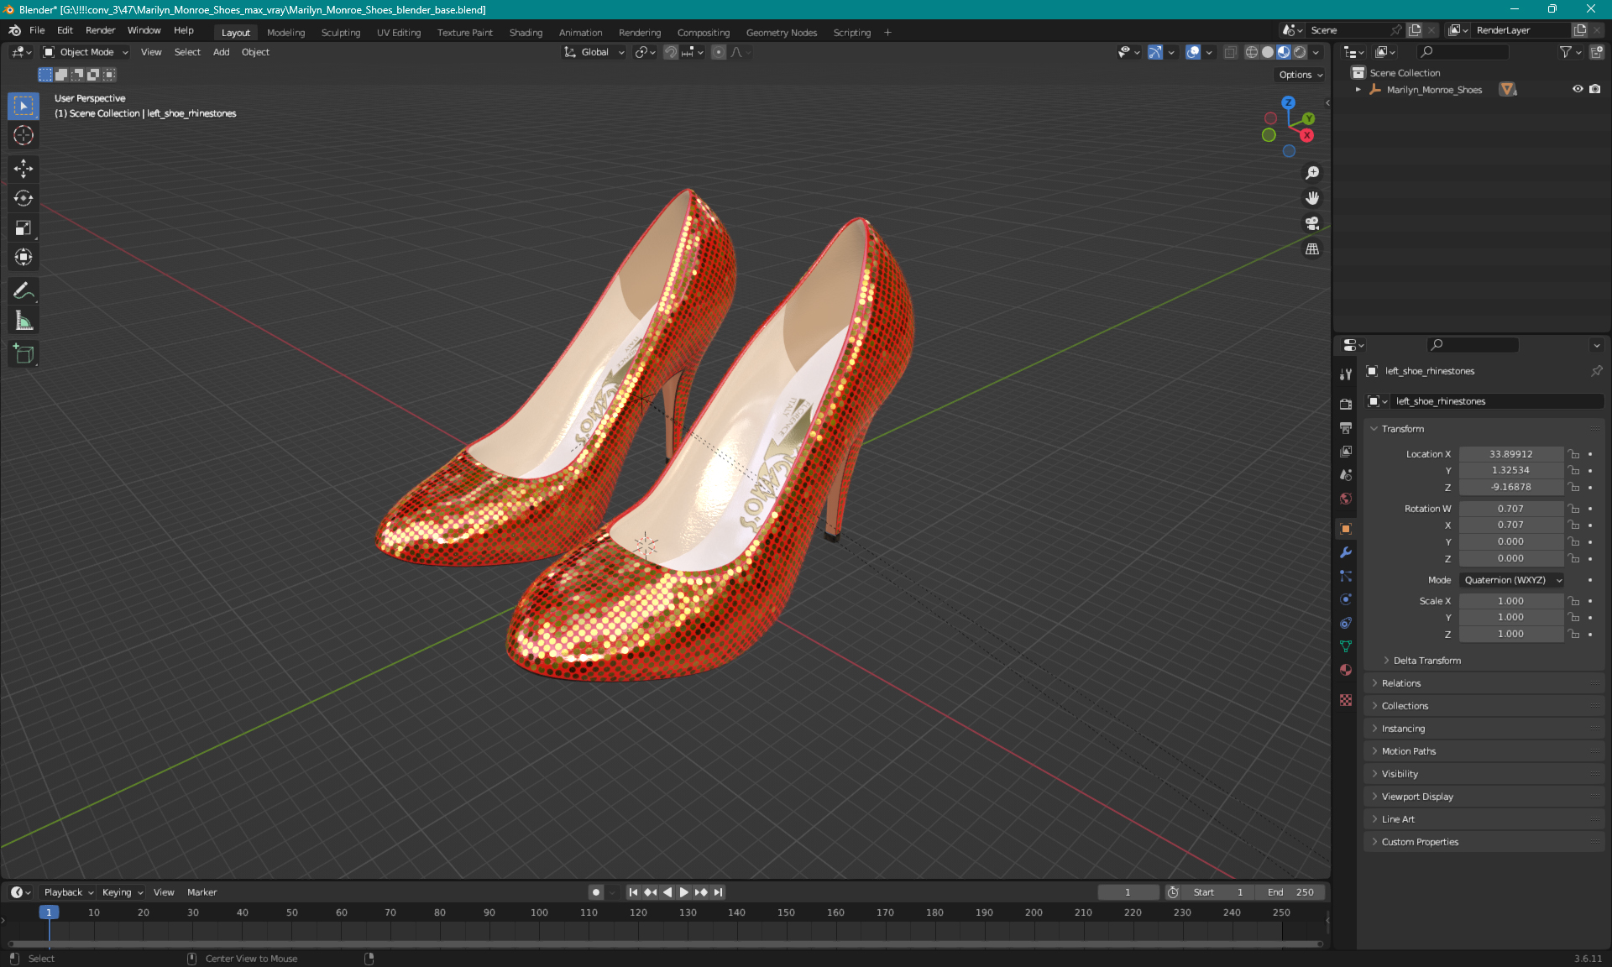The width and height of the screenshot is (1612, 967).
Task: Activate the Move tool
Action: click(x=24, y=169)
